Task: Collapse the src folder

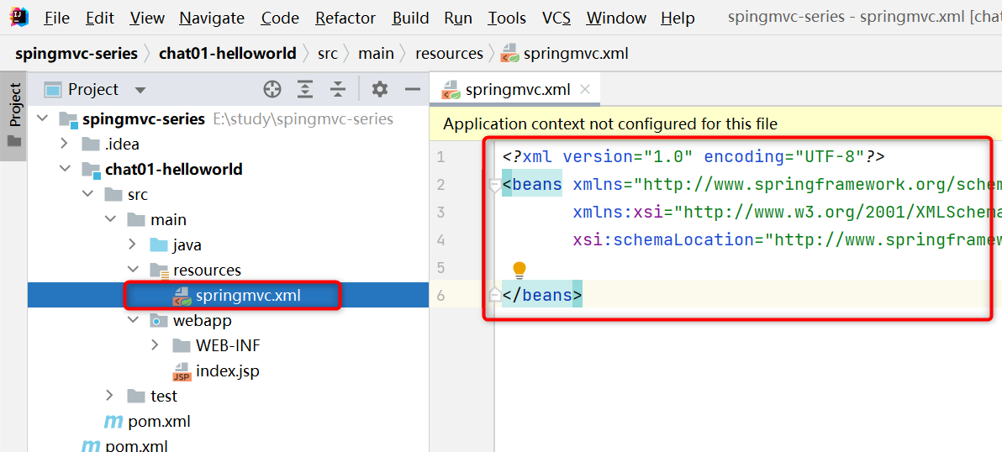Action: (x=87, y=194)
